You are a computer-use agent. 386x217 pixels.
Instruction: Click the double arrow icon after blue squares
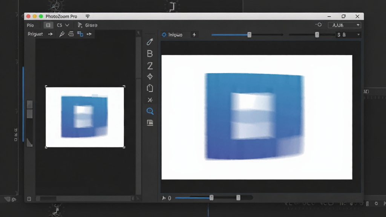89,34
